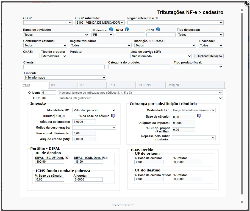Focus fundo combate pobreza Base de cálculo field
Image resolution: width=250 pixels, height=211 pixels.
[x=49, y=179]
